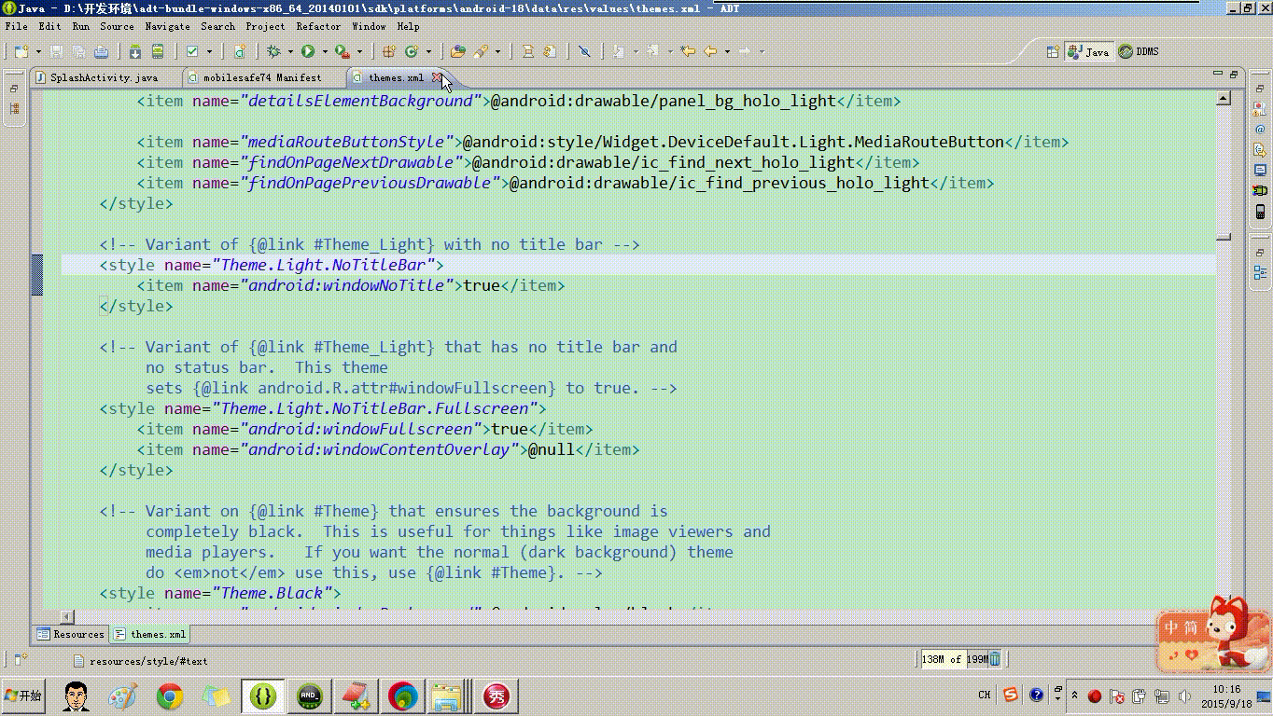Open the Javadoc view from right sidebar

[x=1260, y=129]
